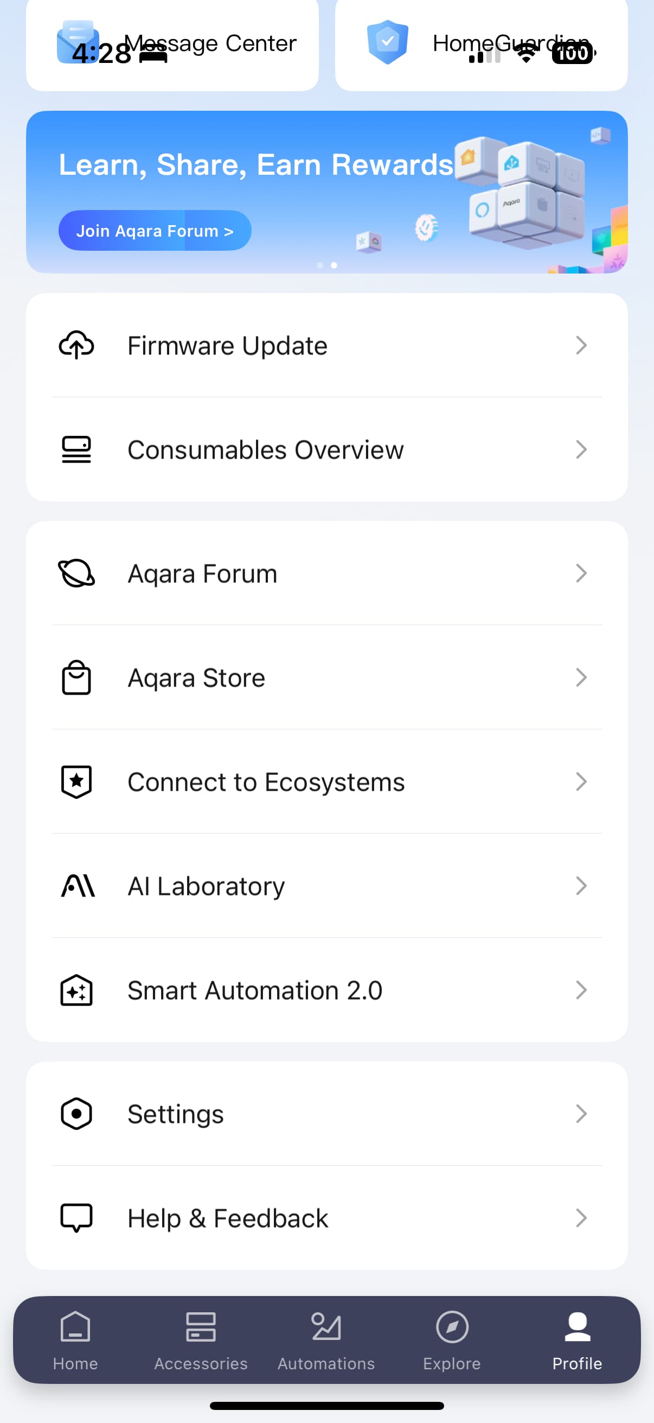Tap the AI Laboratory icon
654x1423 pixels.
[x=77, y=886]
